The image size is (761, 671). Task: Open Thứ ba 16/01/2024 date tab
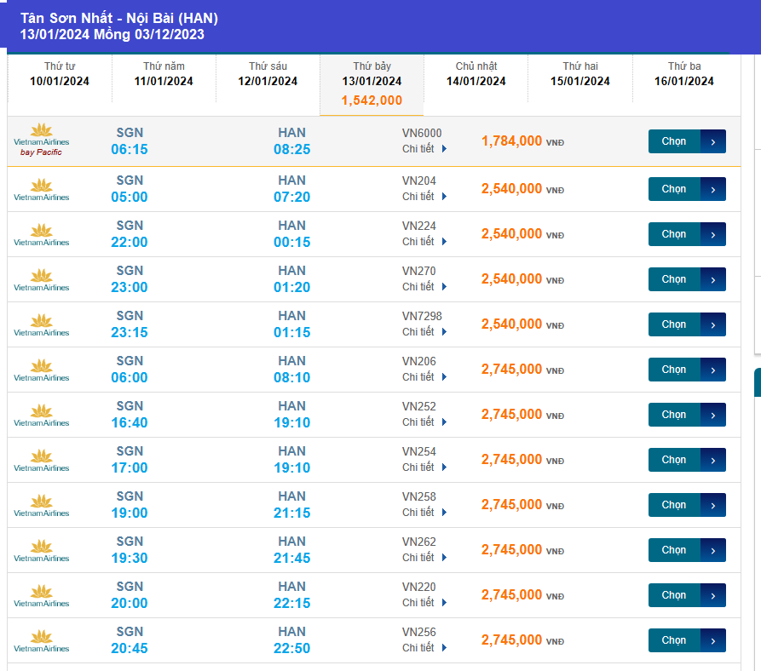pyautogui.click(x=683, y=74)
